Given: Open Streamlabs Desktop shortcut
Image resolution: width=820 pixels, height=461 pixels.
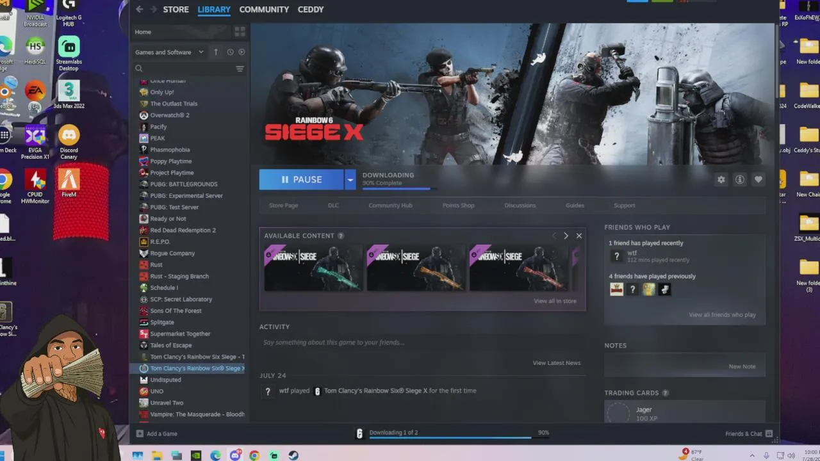Looking at the screenshot, I should (69, 54).
